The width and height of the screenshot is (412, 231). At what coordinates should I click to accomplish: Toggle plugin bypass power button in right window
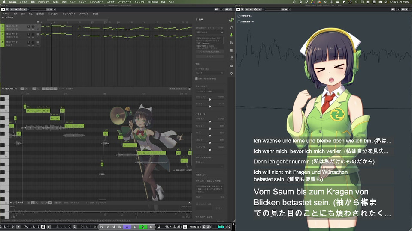(238, 9)
